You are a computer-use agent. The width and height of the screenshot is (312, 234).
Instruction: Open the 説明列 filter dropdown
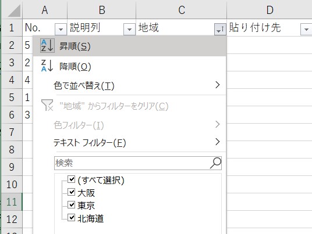coord(129,30)
